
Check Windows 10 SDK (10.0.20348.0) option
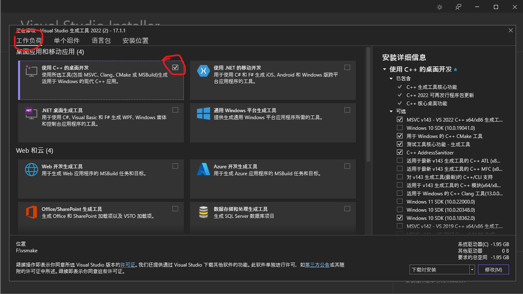click(400, 210)
